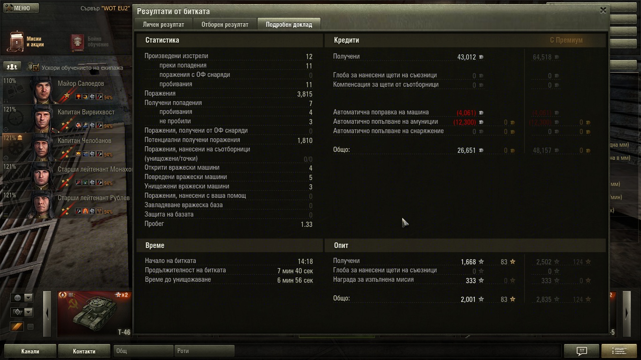Toggle Ускори обучението на екипажа checkbox
641x360 pixels.
click(36, 67)
